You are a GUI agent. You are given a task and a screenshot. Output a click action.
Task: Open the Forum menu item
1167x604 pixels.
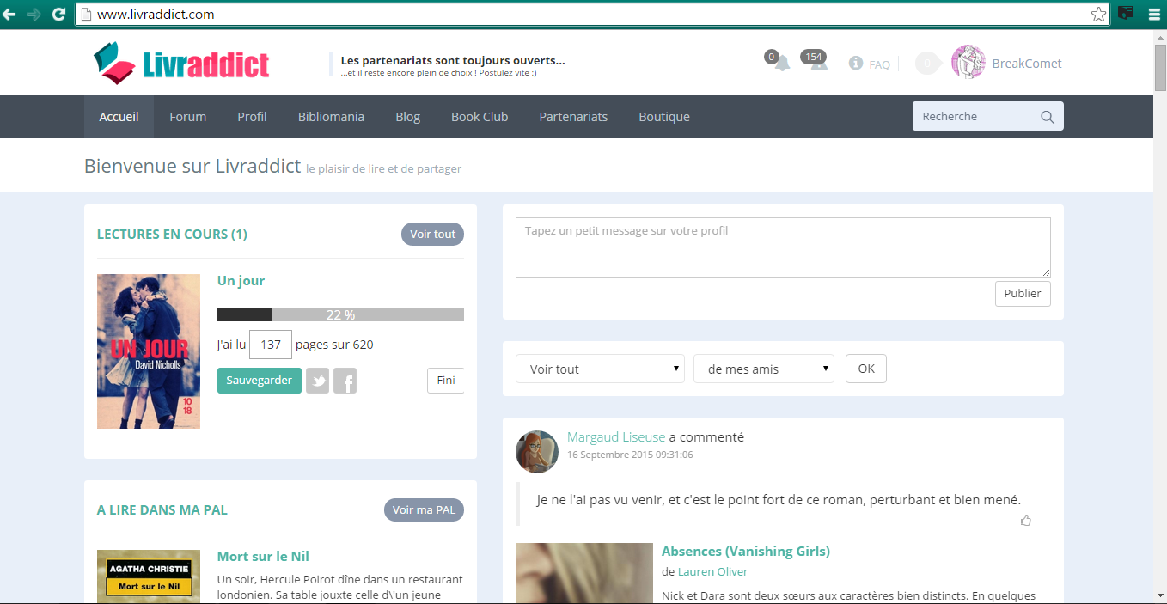point(187,117)
